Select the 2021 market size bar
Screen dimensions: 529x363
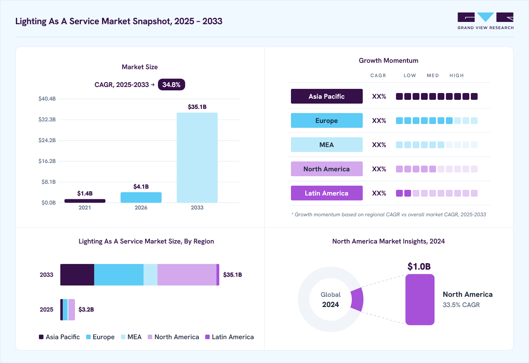pyautogui.click(x=85, y=201)
